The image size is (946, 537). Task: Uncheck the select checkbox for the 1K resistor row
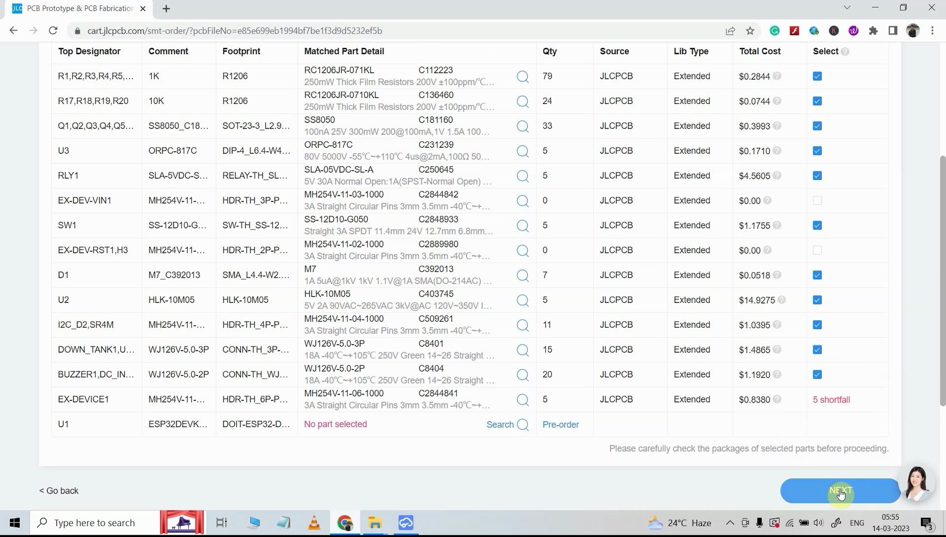[x=817, y=76]
